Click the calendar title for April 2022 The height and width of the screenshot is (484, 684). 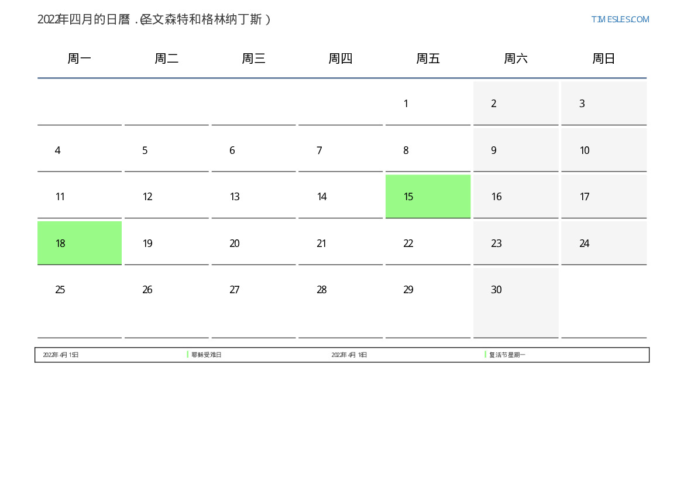pyautogui.click(x=154, y=20)
